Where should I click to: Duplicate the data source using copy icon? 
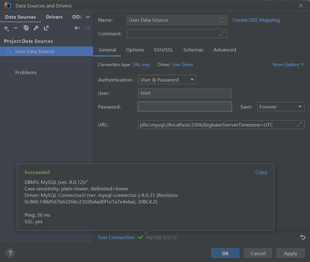(x=26, y=28)
